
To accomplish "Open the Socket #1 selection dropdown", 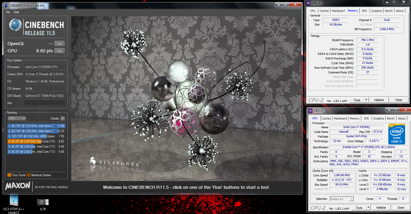I will [342, 199].
